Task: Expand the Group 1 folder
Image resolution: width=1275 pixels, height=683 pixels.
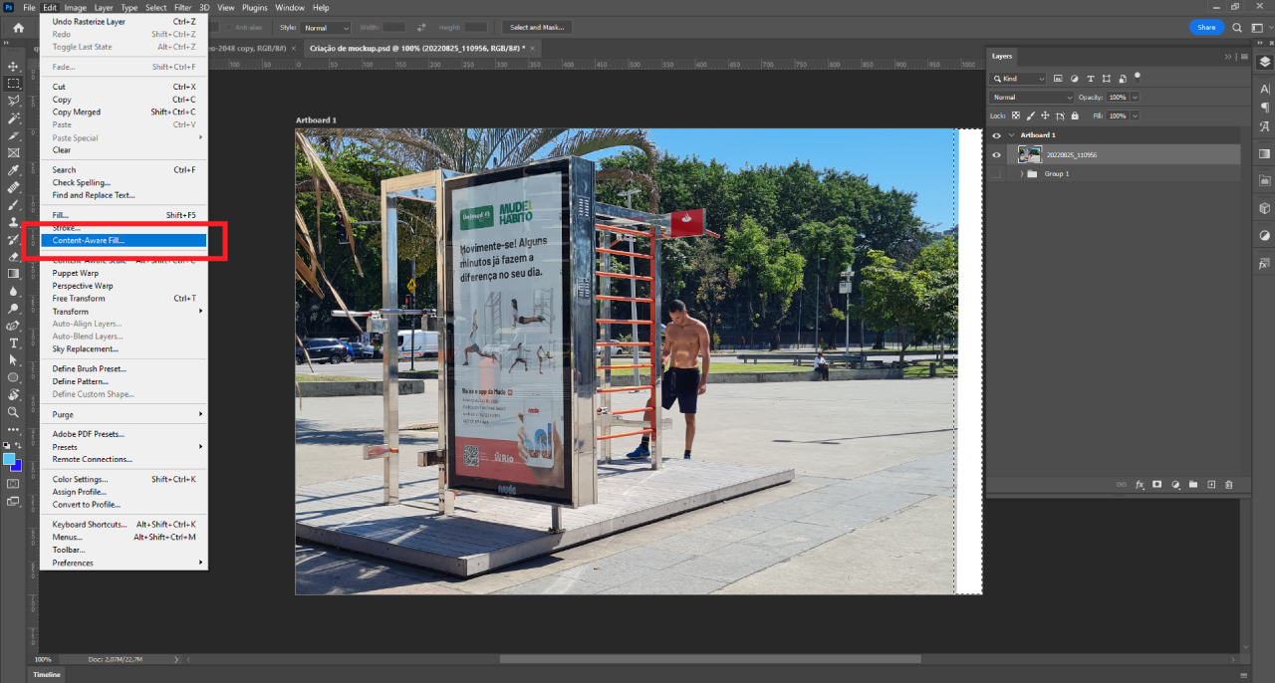Action: click(1021, 174)
